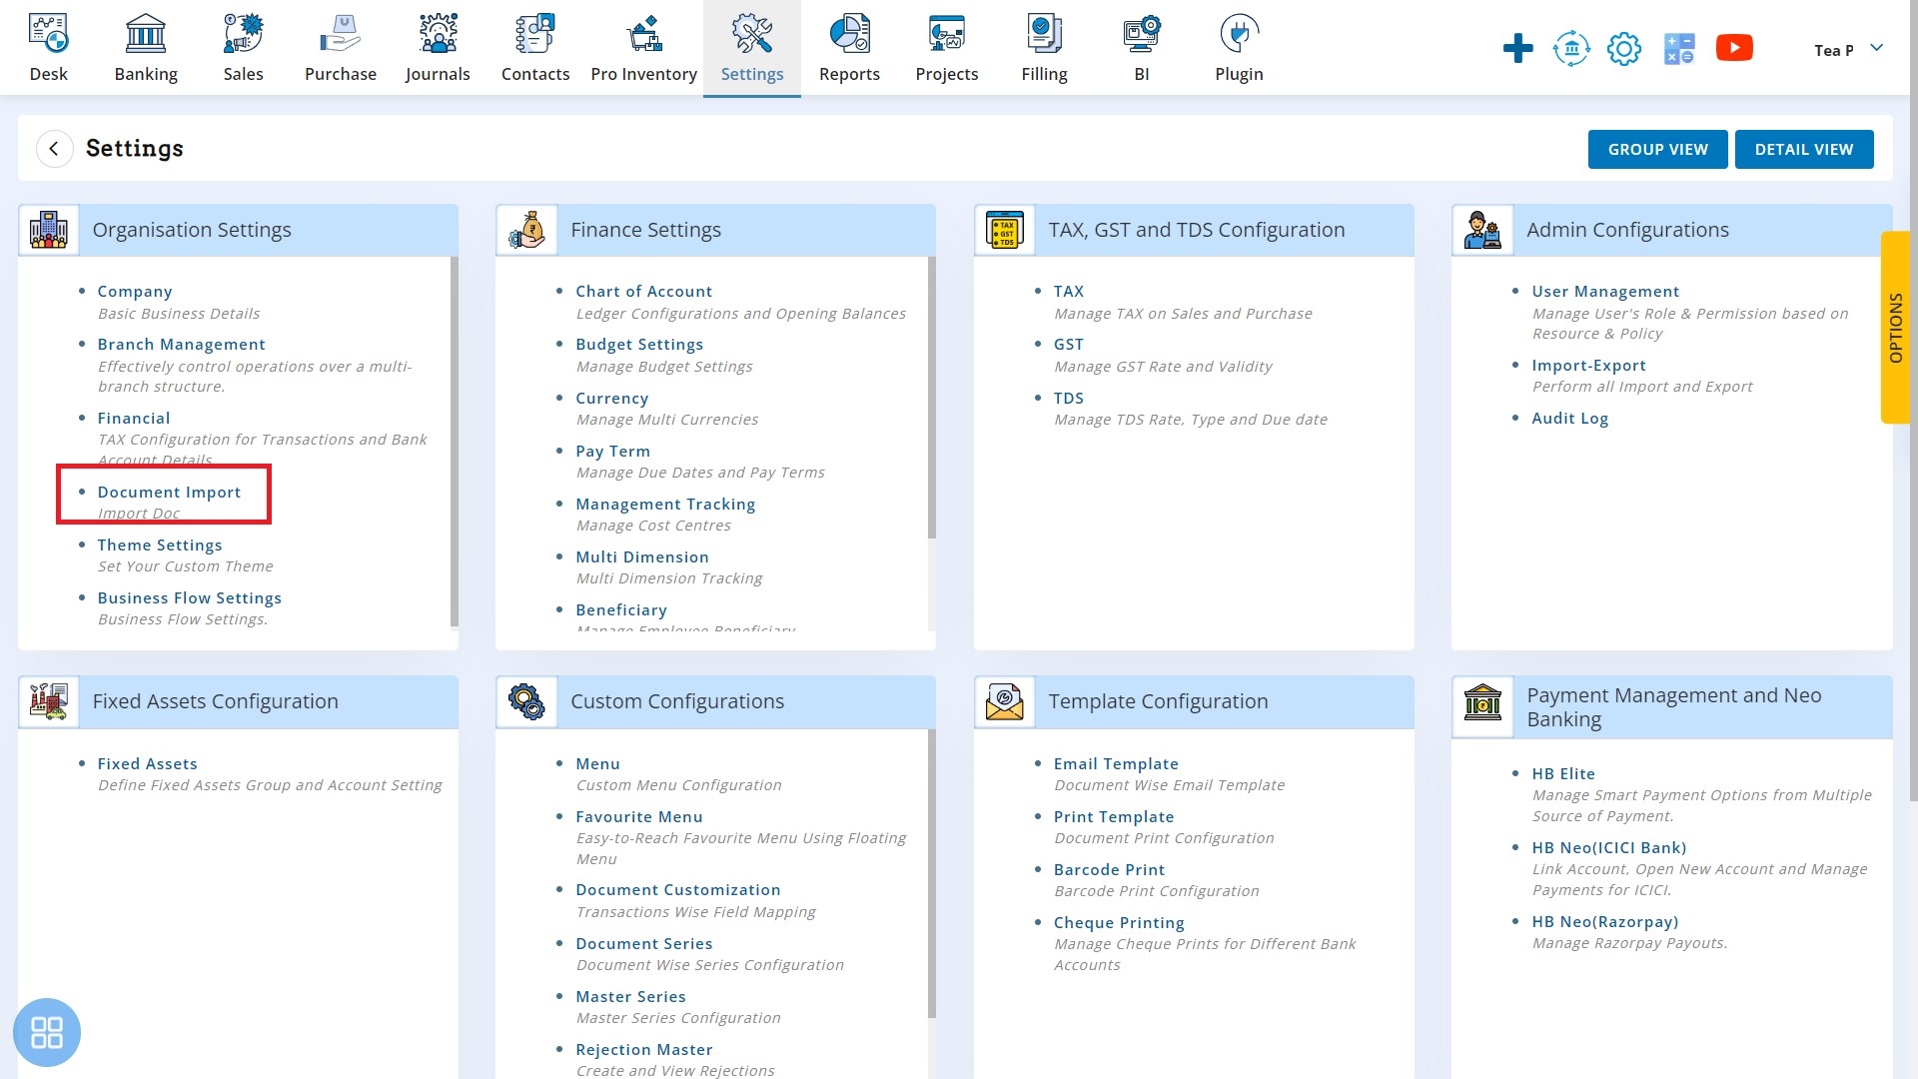Open Barcode Print link
Image resolution: width=1918 pixels, height=1079 pixels.
coord(1109,869)
